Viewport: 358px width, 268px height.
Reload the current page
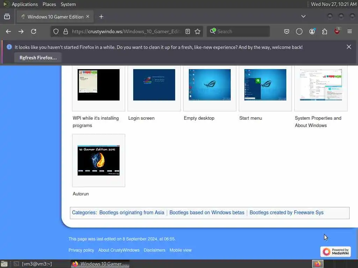point(34,31)
